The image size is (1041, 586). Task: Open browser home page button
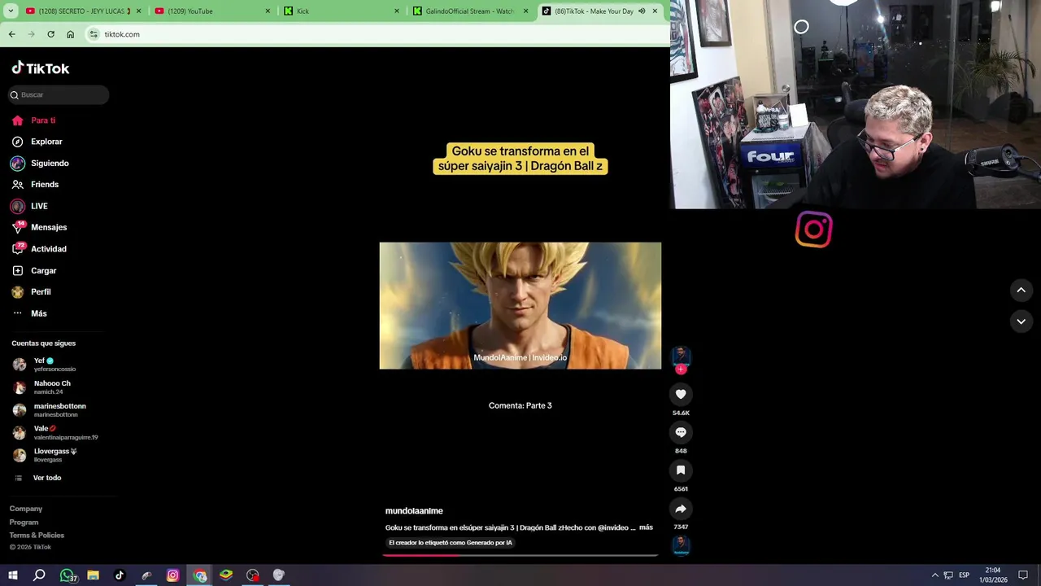click(71, 34)
